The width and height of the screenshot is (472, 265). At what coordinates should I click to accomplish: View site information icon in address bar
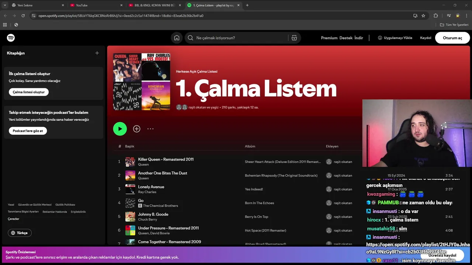34,16
